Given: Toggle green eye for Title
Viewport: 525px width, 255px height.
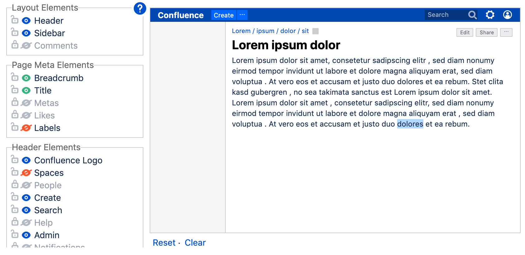Looking at the screenshot, I should pyautogui.click(x=26, y=90).
